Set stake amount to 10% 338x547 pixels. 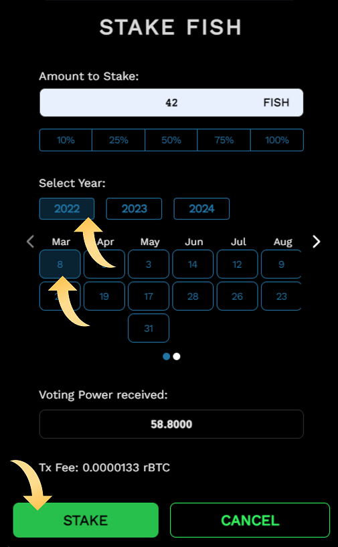point(66,140)
